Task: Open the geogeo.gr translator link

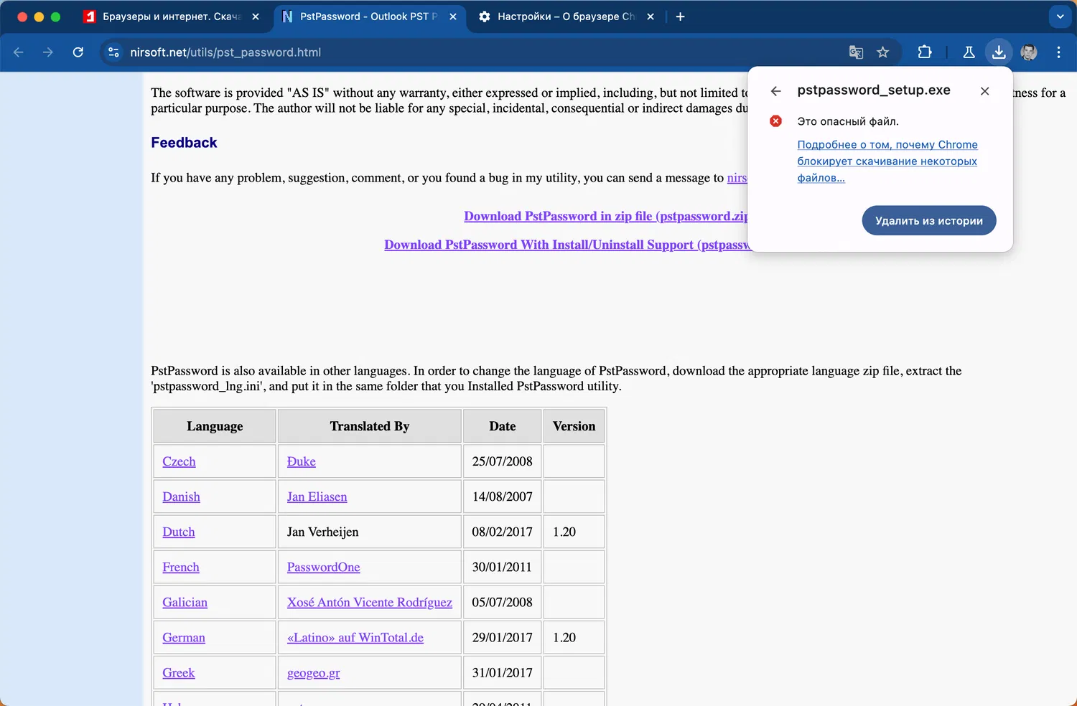Action: [314, 672]
